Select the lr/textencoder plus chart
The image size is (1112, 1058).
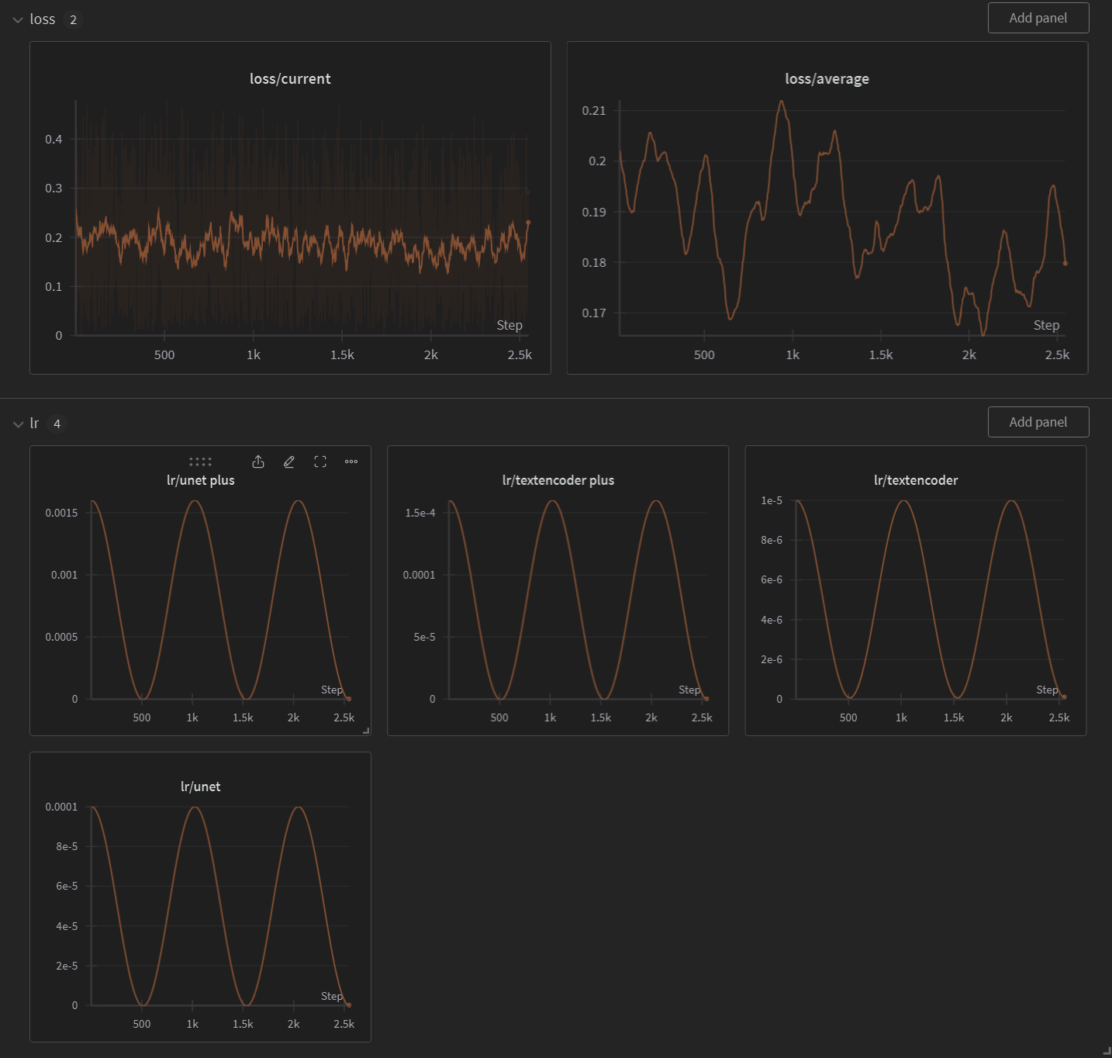558,590
